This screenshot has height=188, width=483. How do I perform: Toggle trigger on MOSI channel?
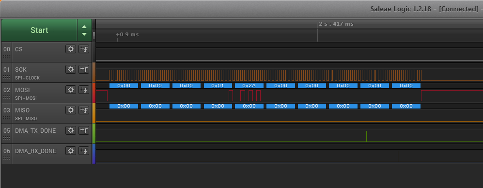[x=84, y=90]
